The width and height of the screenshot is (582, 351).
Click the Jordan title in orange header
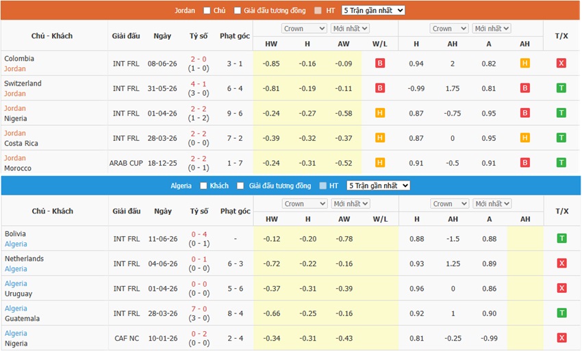pos(185,10)
